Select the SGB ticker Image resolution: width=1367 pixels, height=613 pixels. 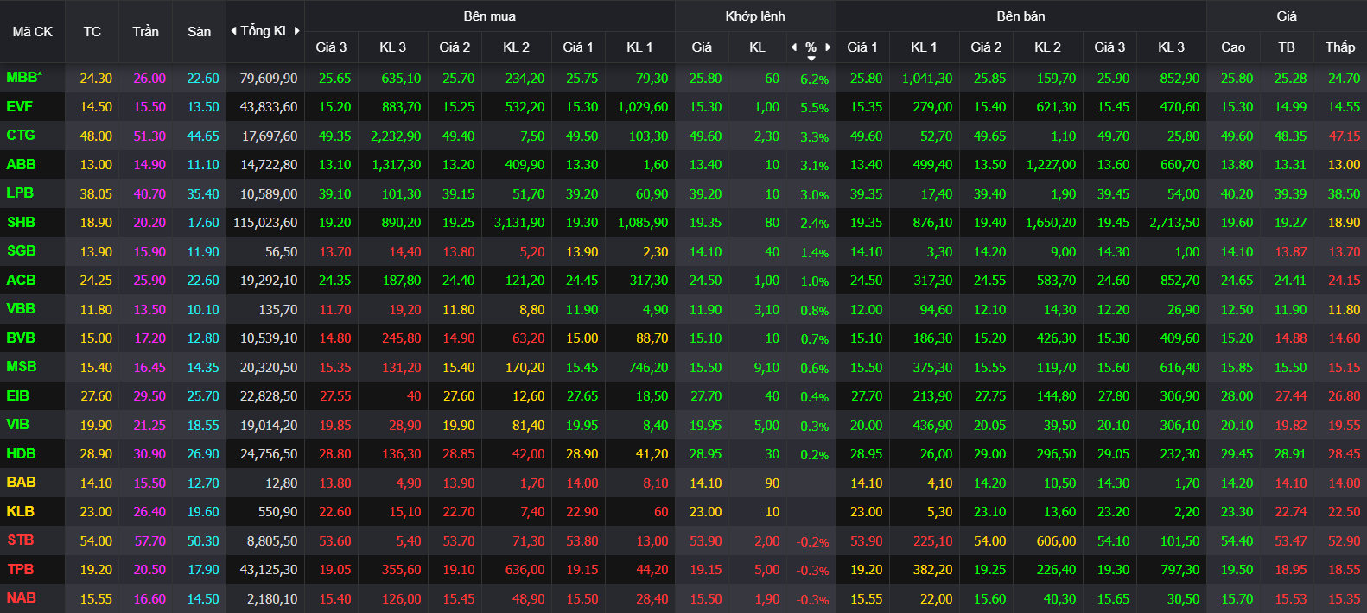click(x=21, y=251)
